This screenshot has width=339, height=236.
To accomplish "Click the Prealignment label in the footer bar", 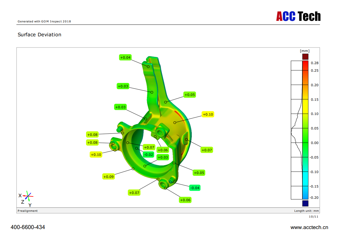I will coord(28,211).
